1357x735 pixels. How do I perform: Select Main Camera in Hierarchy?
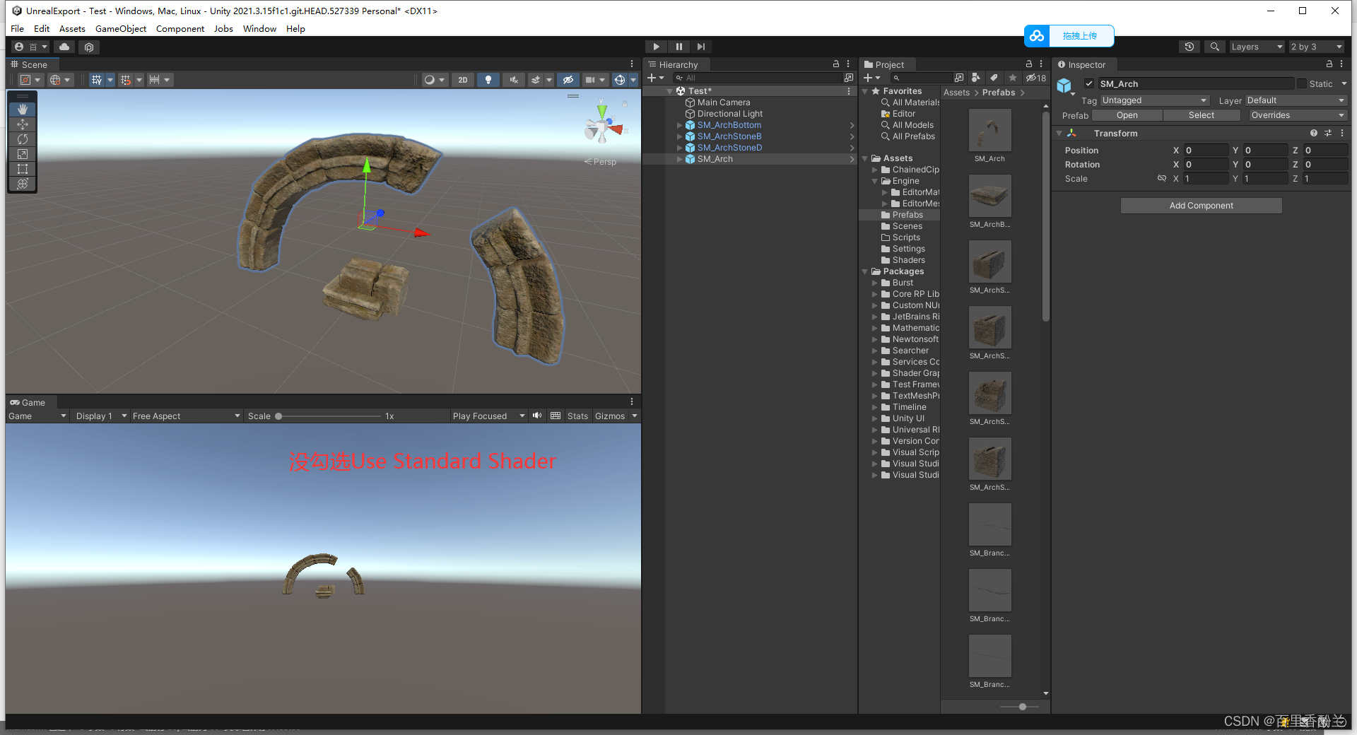pyautogui.click(x=724, y=102)
